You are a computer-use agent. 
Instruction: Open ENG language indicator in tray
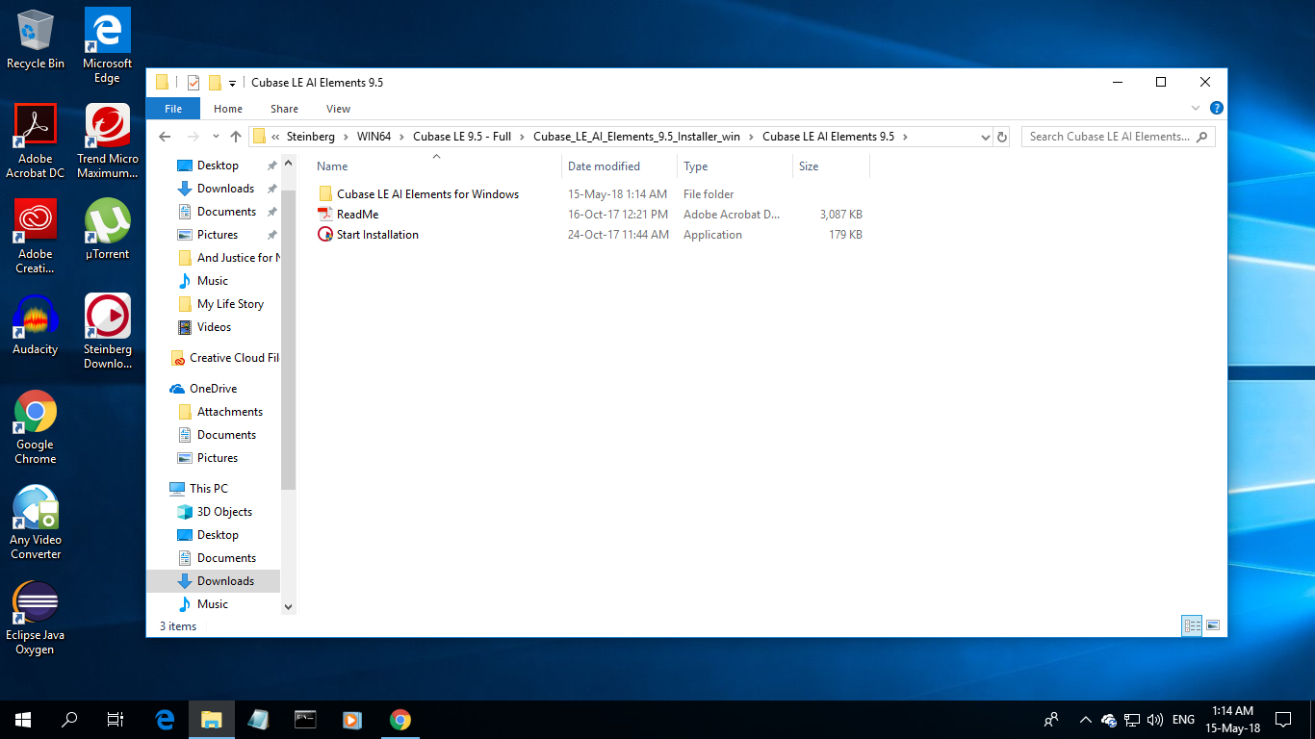[x=1184, y=720]
